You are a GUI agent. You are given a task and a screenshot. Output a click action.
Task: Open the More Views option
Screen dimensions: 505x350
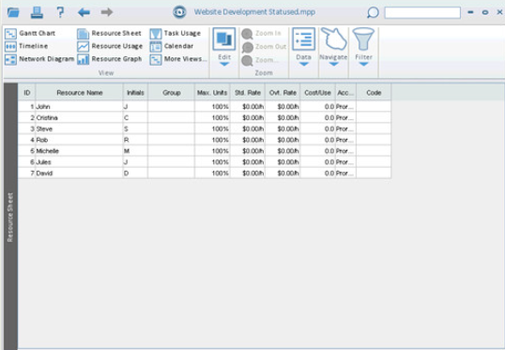click(178, 59)
